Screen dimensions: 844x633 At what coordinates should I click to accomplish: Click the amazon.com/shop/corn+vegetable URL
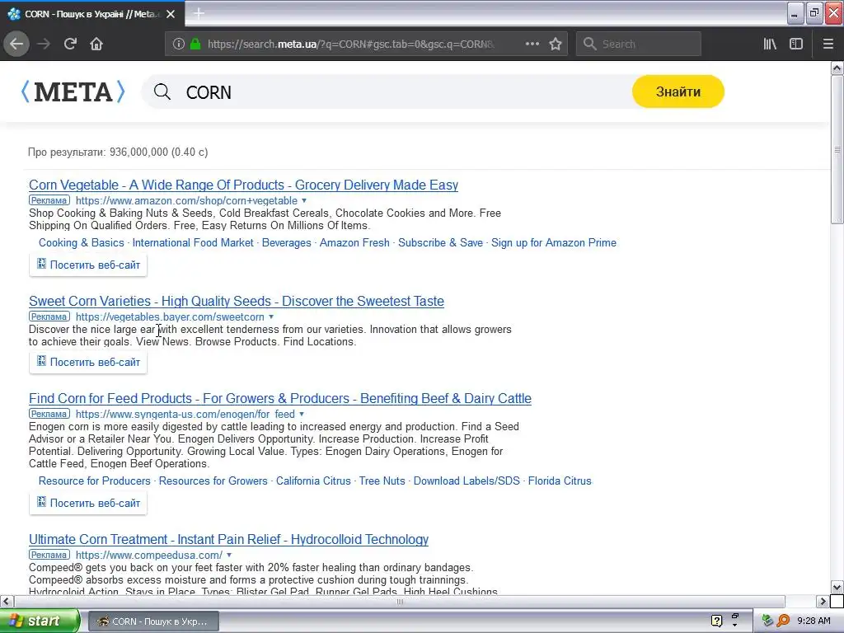[186, 201]
